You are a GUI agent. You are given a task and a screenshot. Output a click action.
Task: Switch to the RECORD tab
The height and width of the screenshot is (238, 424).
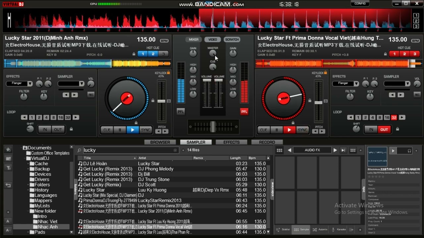267,142
